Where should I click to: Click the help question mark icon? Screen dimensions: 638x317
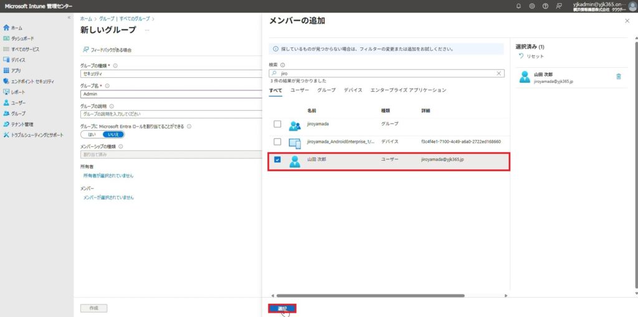[x=545, y=6]
